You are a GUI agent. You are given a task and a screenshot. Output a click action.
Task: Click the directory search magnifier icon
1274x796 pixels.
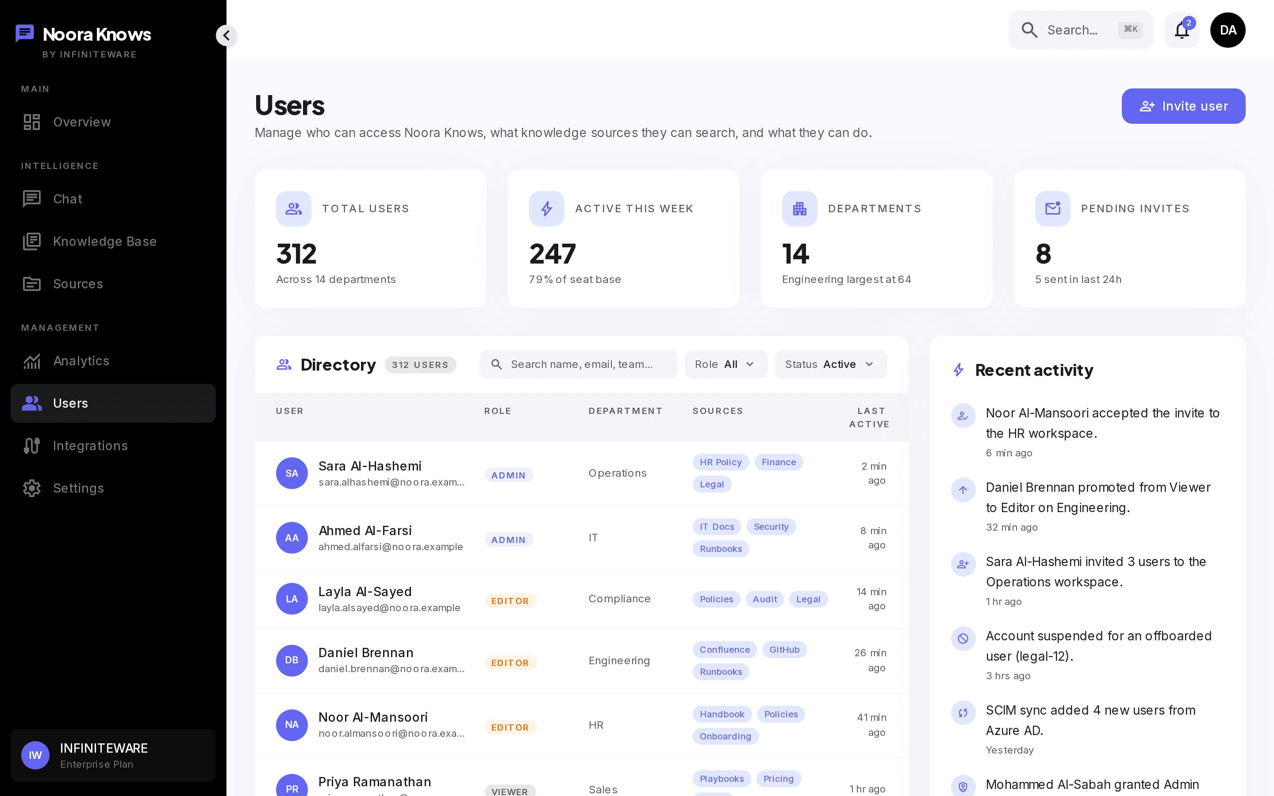pyautogui.click(x=496, y=364)
